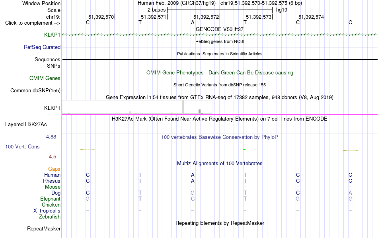This screenshot has height=238, width=378.
Task: Open OMIM Gene Phenotypes track title
Action: tap(220, 72)
